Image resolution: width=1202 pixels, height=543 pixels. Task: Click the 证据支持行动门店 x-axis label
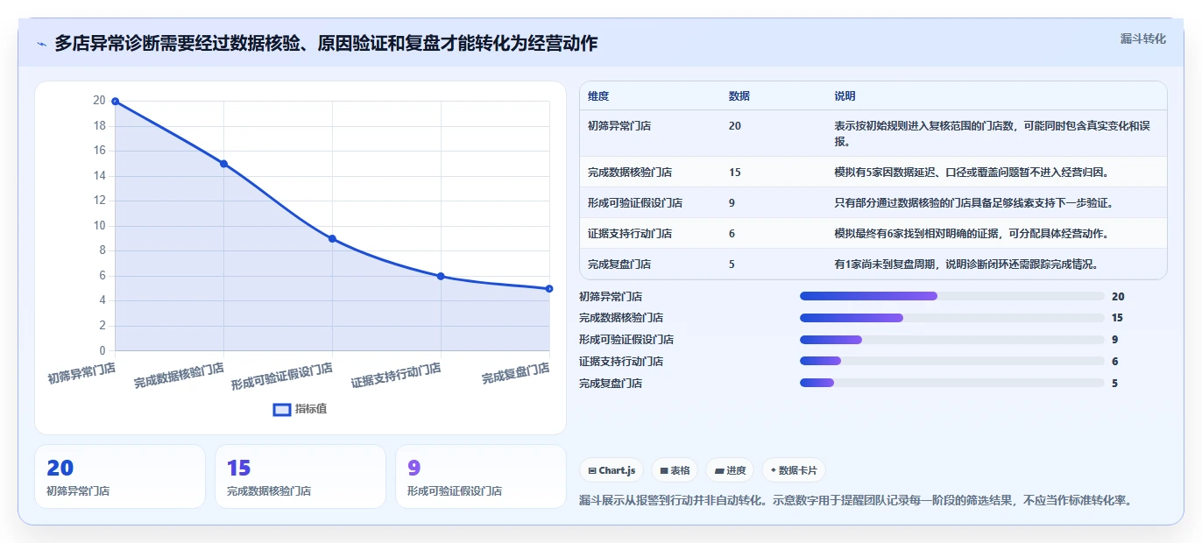[x=396, y=377]
